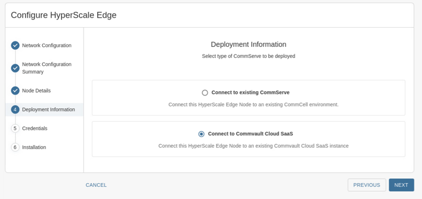Click the CANCEL link

pos(96,185)
